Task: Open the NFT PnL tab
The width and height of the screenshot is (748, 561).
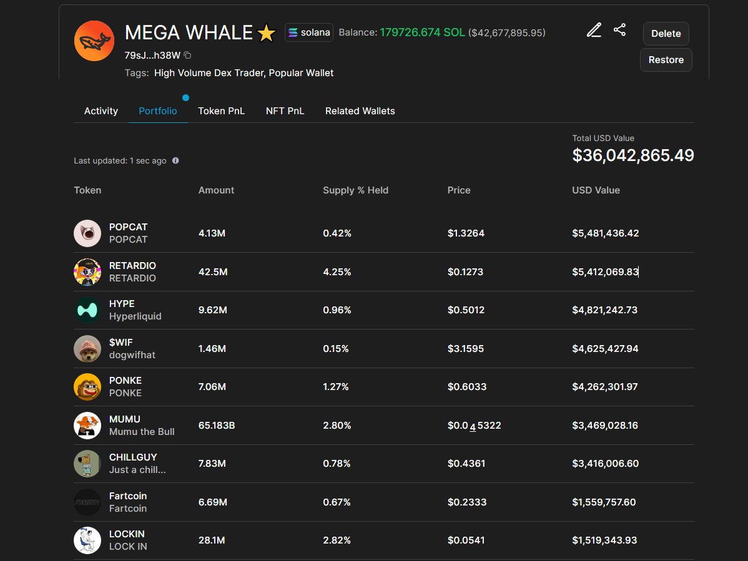Action: point(285,111)
